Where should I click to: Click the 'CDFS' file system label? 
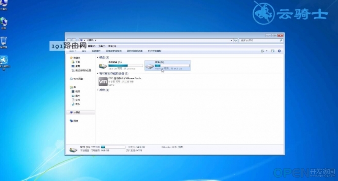pos(111,85)
